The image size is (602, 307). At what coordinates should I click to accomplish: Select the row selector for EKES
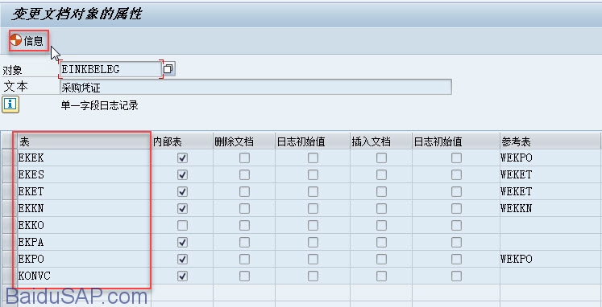tap(9, 174)
